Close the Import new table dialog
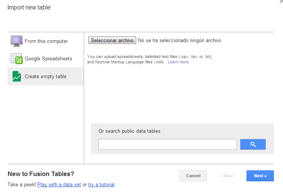Viewport: 283px width, 195px height. 281,2
